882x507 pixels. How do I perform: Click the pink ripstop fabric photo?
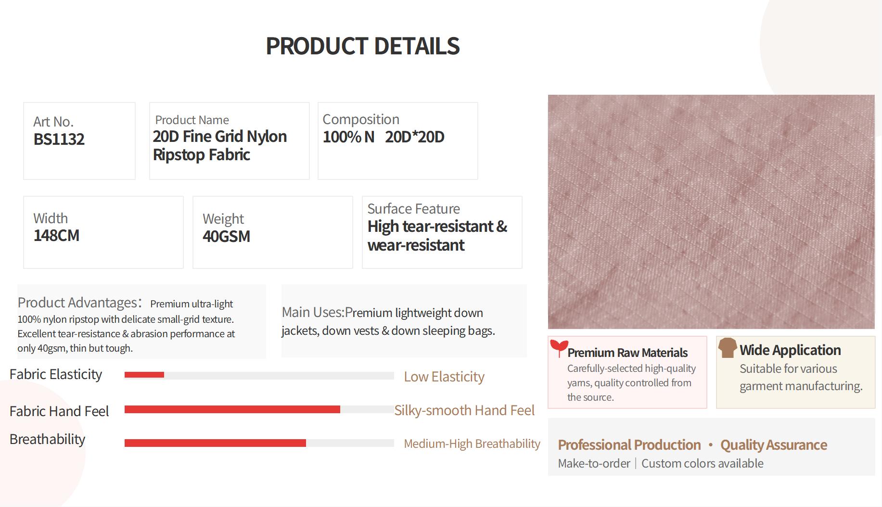click(711, 212)
